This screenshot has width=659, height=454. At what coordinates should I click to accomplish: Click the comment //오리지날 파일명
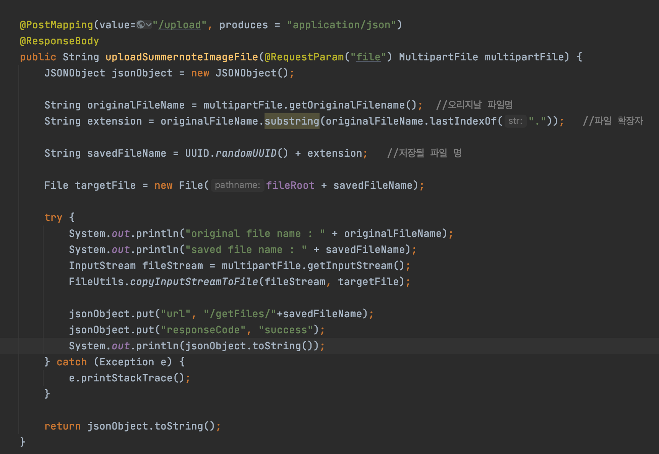[474, 105]
